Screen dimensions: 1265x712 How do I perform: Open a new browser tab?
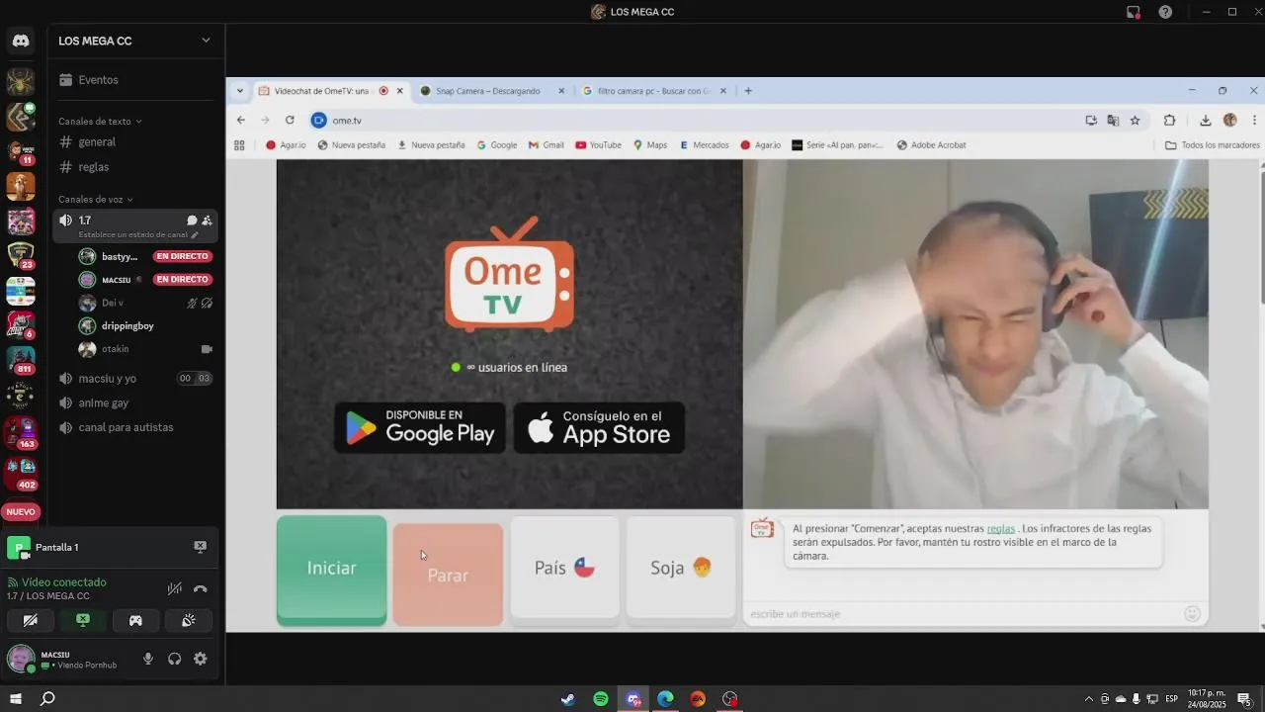pyautogui.click(x=748, y=91)
